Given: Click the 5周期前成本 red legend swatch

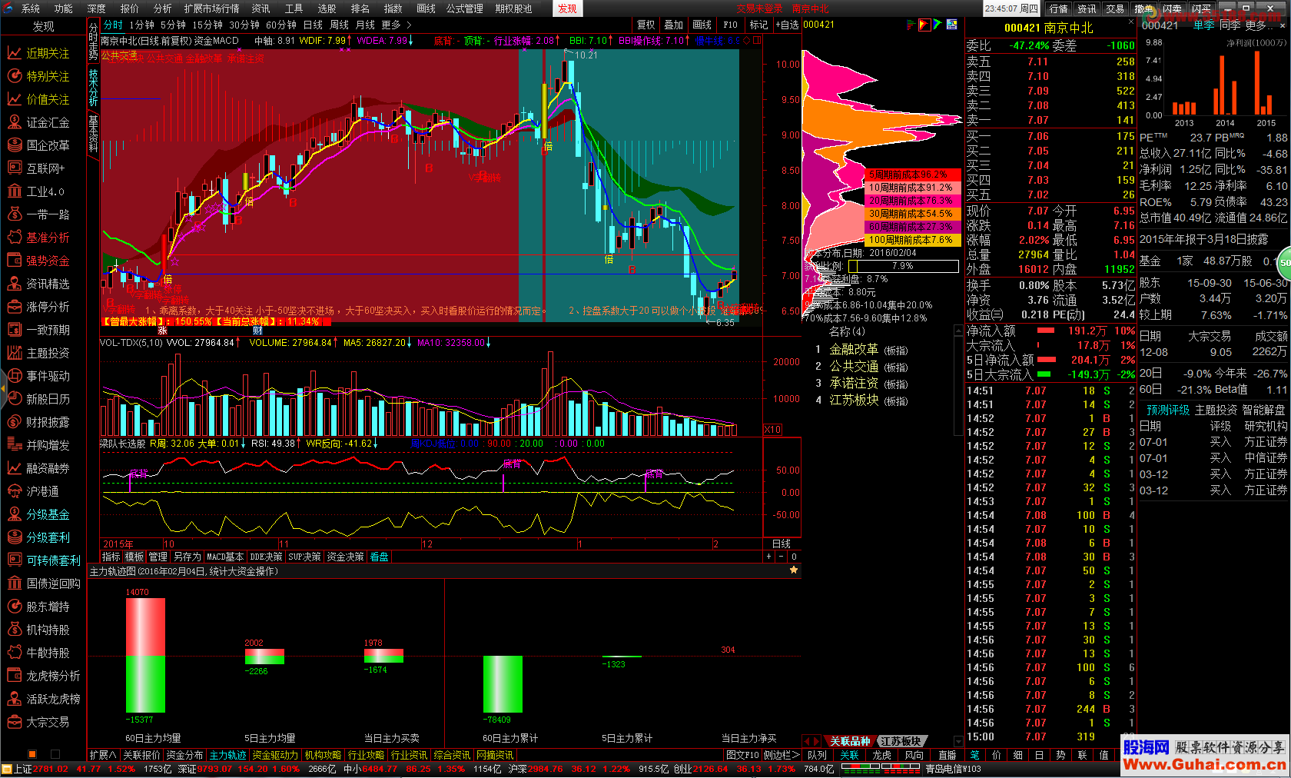Looking at the screenshot, I should point(911,175).
